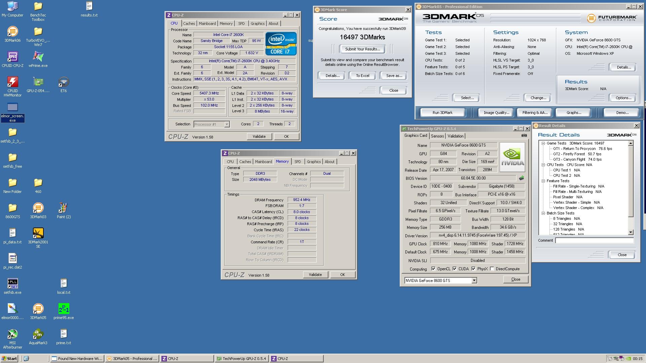Open the TurboVEVO Win7 folder
Screen dimensions: 646x363
click(38, 36)
